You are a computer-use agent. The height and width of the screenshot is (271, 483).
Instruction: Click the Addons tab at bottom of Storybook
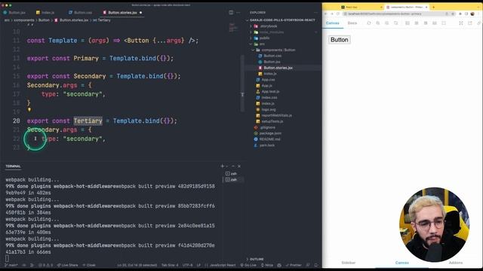[456, 263]
